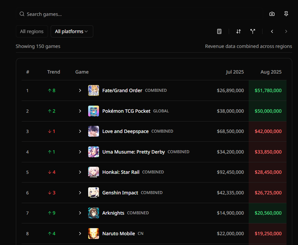Click the $68,500,000 July value
This screenshot has width=298, height=245.
230,131
